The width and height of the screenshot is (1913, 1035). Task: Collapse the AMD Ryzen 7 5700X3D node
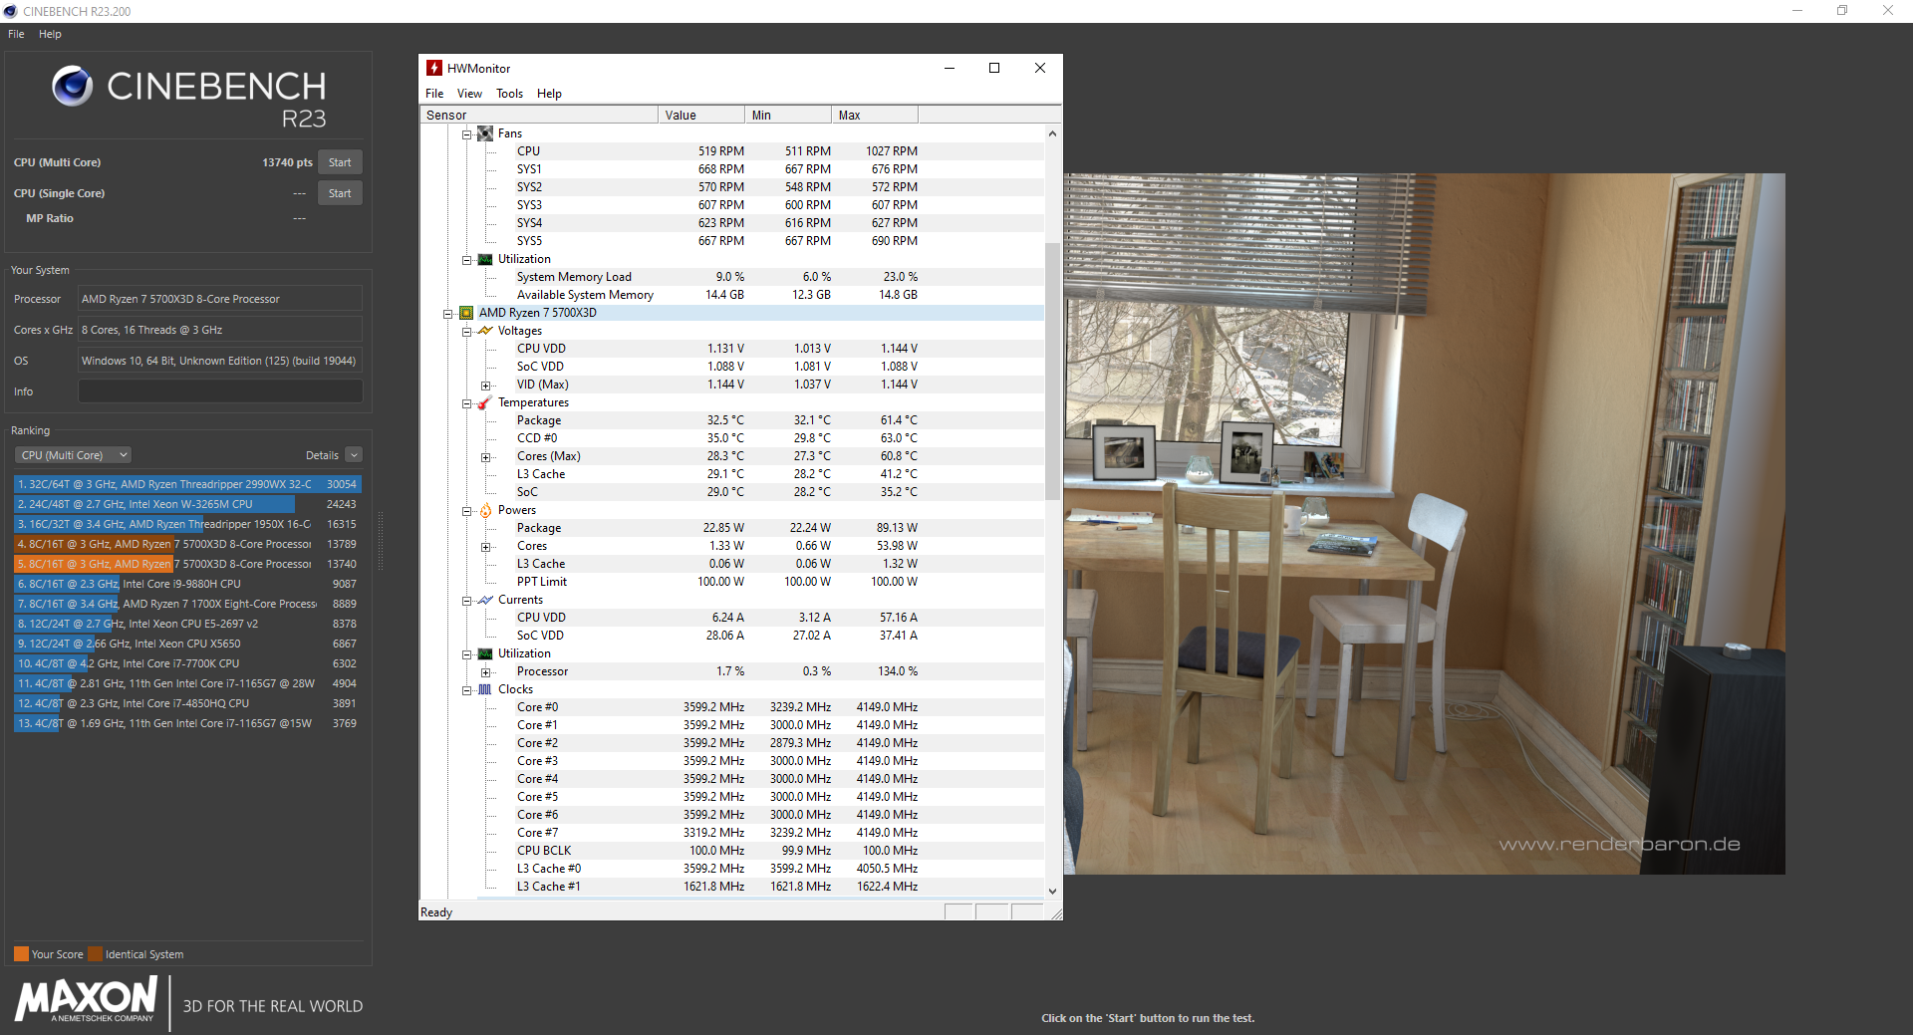click(448, 314)
